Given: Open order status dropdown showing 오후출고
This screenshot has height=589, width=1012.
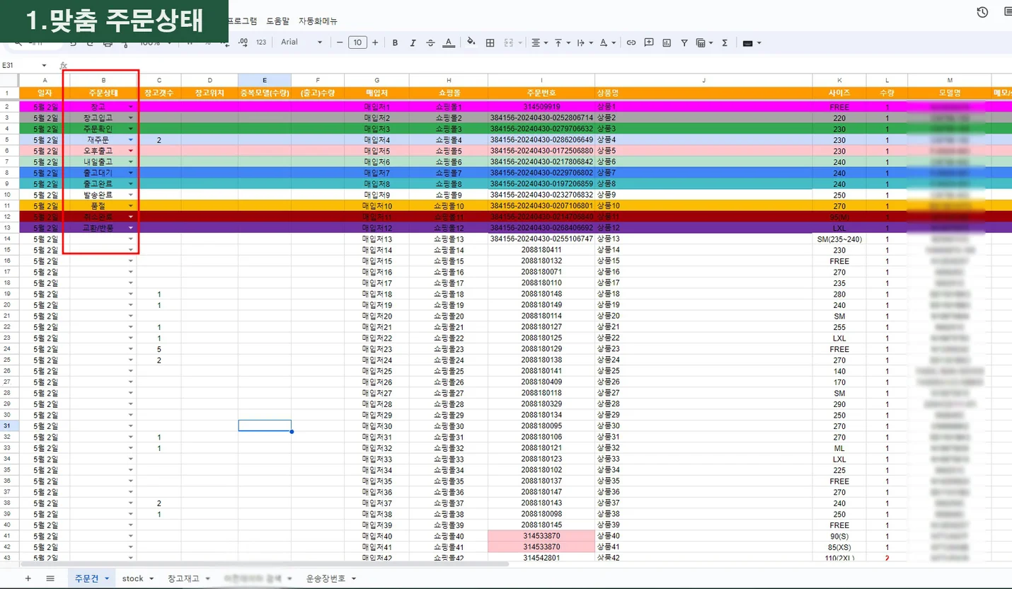Looking at the screenshot, I should coord(131,151).
